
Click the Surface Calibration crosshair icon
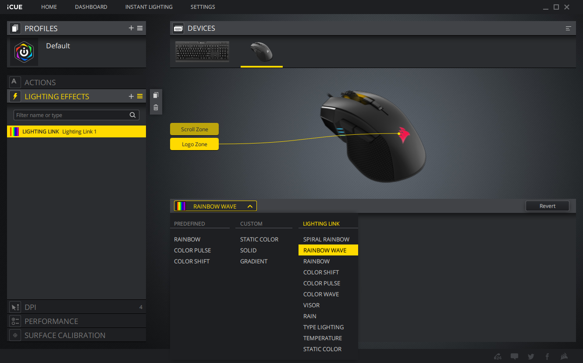[x=15, y=335]
